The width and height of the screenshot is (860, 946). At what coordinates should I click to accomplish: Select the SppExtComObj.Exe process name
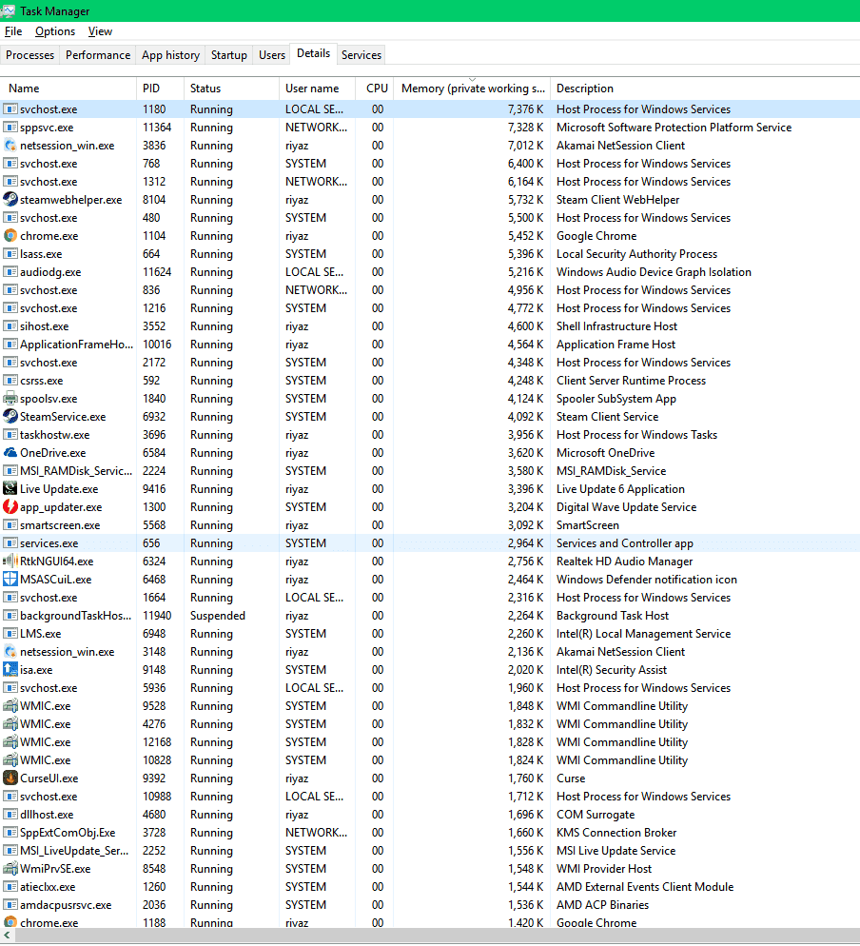tap(68, 833)
